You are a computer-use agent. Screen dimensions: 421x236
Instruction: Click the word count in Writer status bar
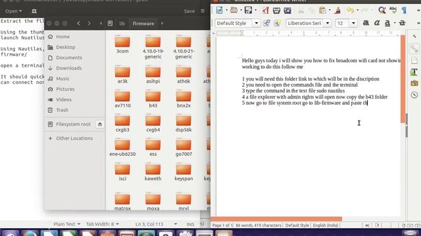click(x=258, y=226)
